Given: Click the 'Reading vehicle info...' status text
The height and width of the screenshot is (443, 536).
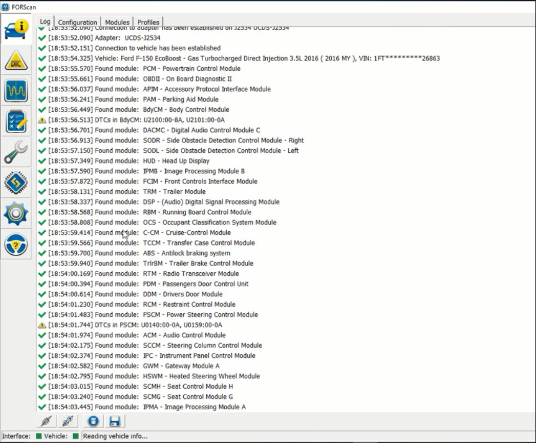Looking at the screenshot, I should pos(115,436).
